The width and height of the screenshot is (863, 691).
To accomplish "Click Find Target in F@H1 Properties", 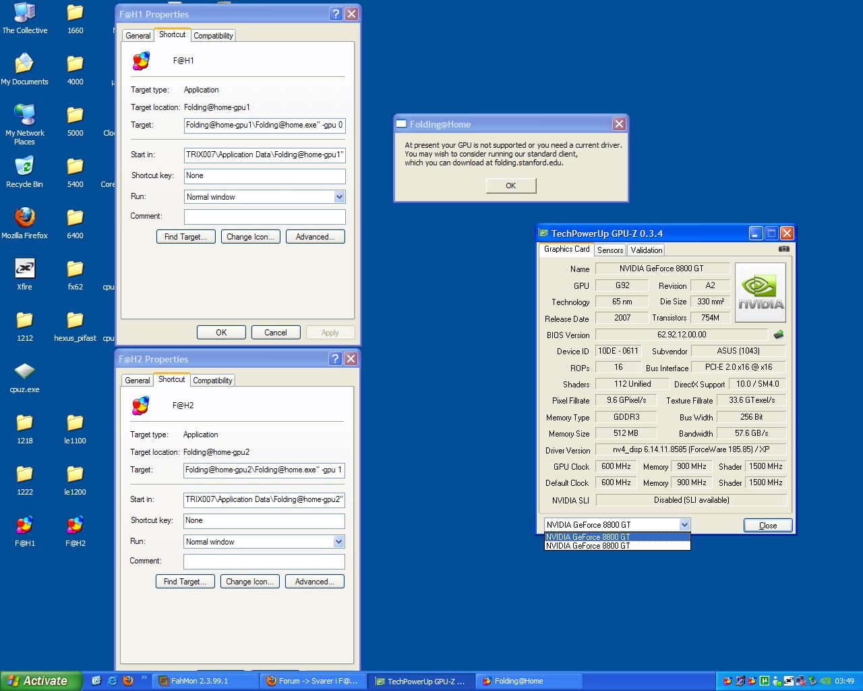I will pyautogui.click(x=186, y=237).
